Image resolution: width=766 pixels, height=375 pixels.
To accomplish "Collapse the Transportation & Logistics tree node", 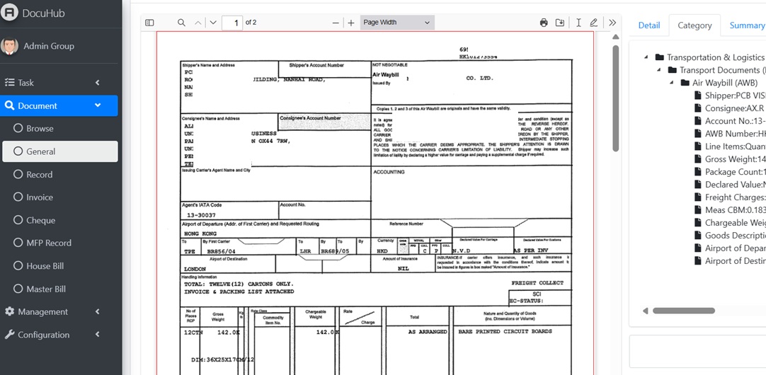I will [646, 57].
